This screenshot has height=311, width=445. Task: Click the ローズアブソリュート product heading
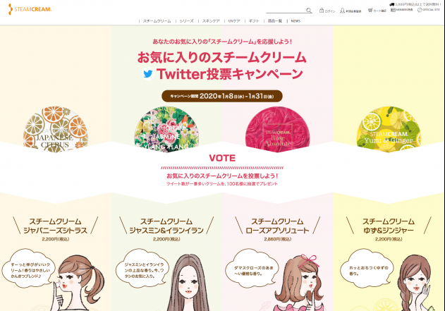pos(277,226)
